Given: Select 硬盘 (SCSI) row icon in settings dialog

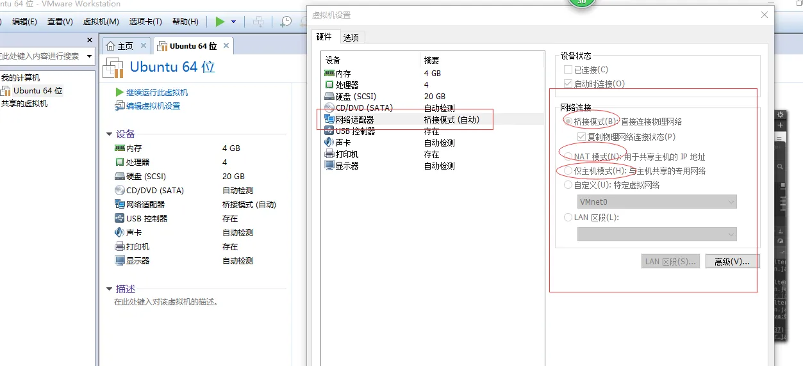Looking at the screenshot, I should pos(329,97).
